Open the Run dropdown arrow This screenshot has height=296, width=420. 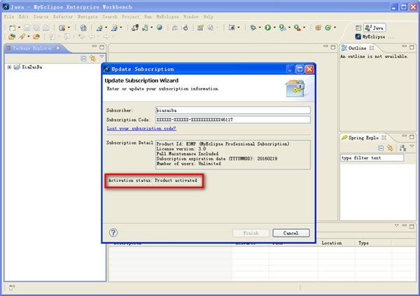coord(274,27)
